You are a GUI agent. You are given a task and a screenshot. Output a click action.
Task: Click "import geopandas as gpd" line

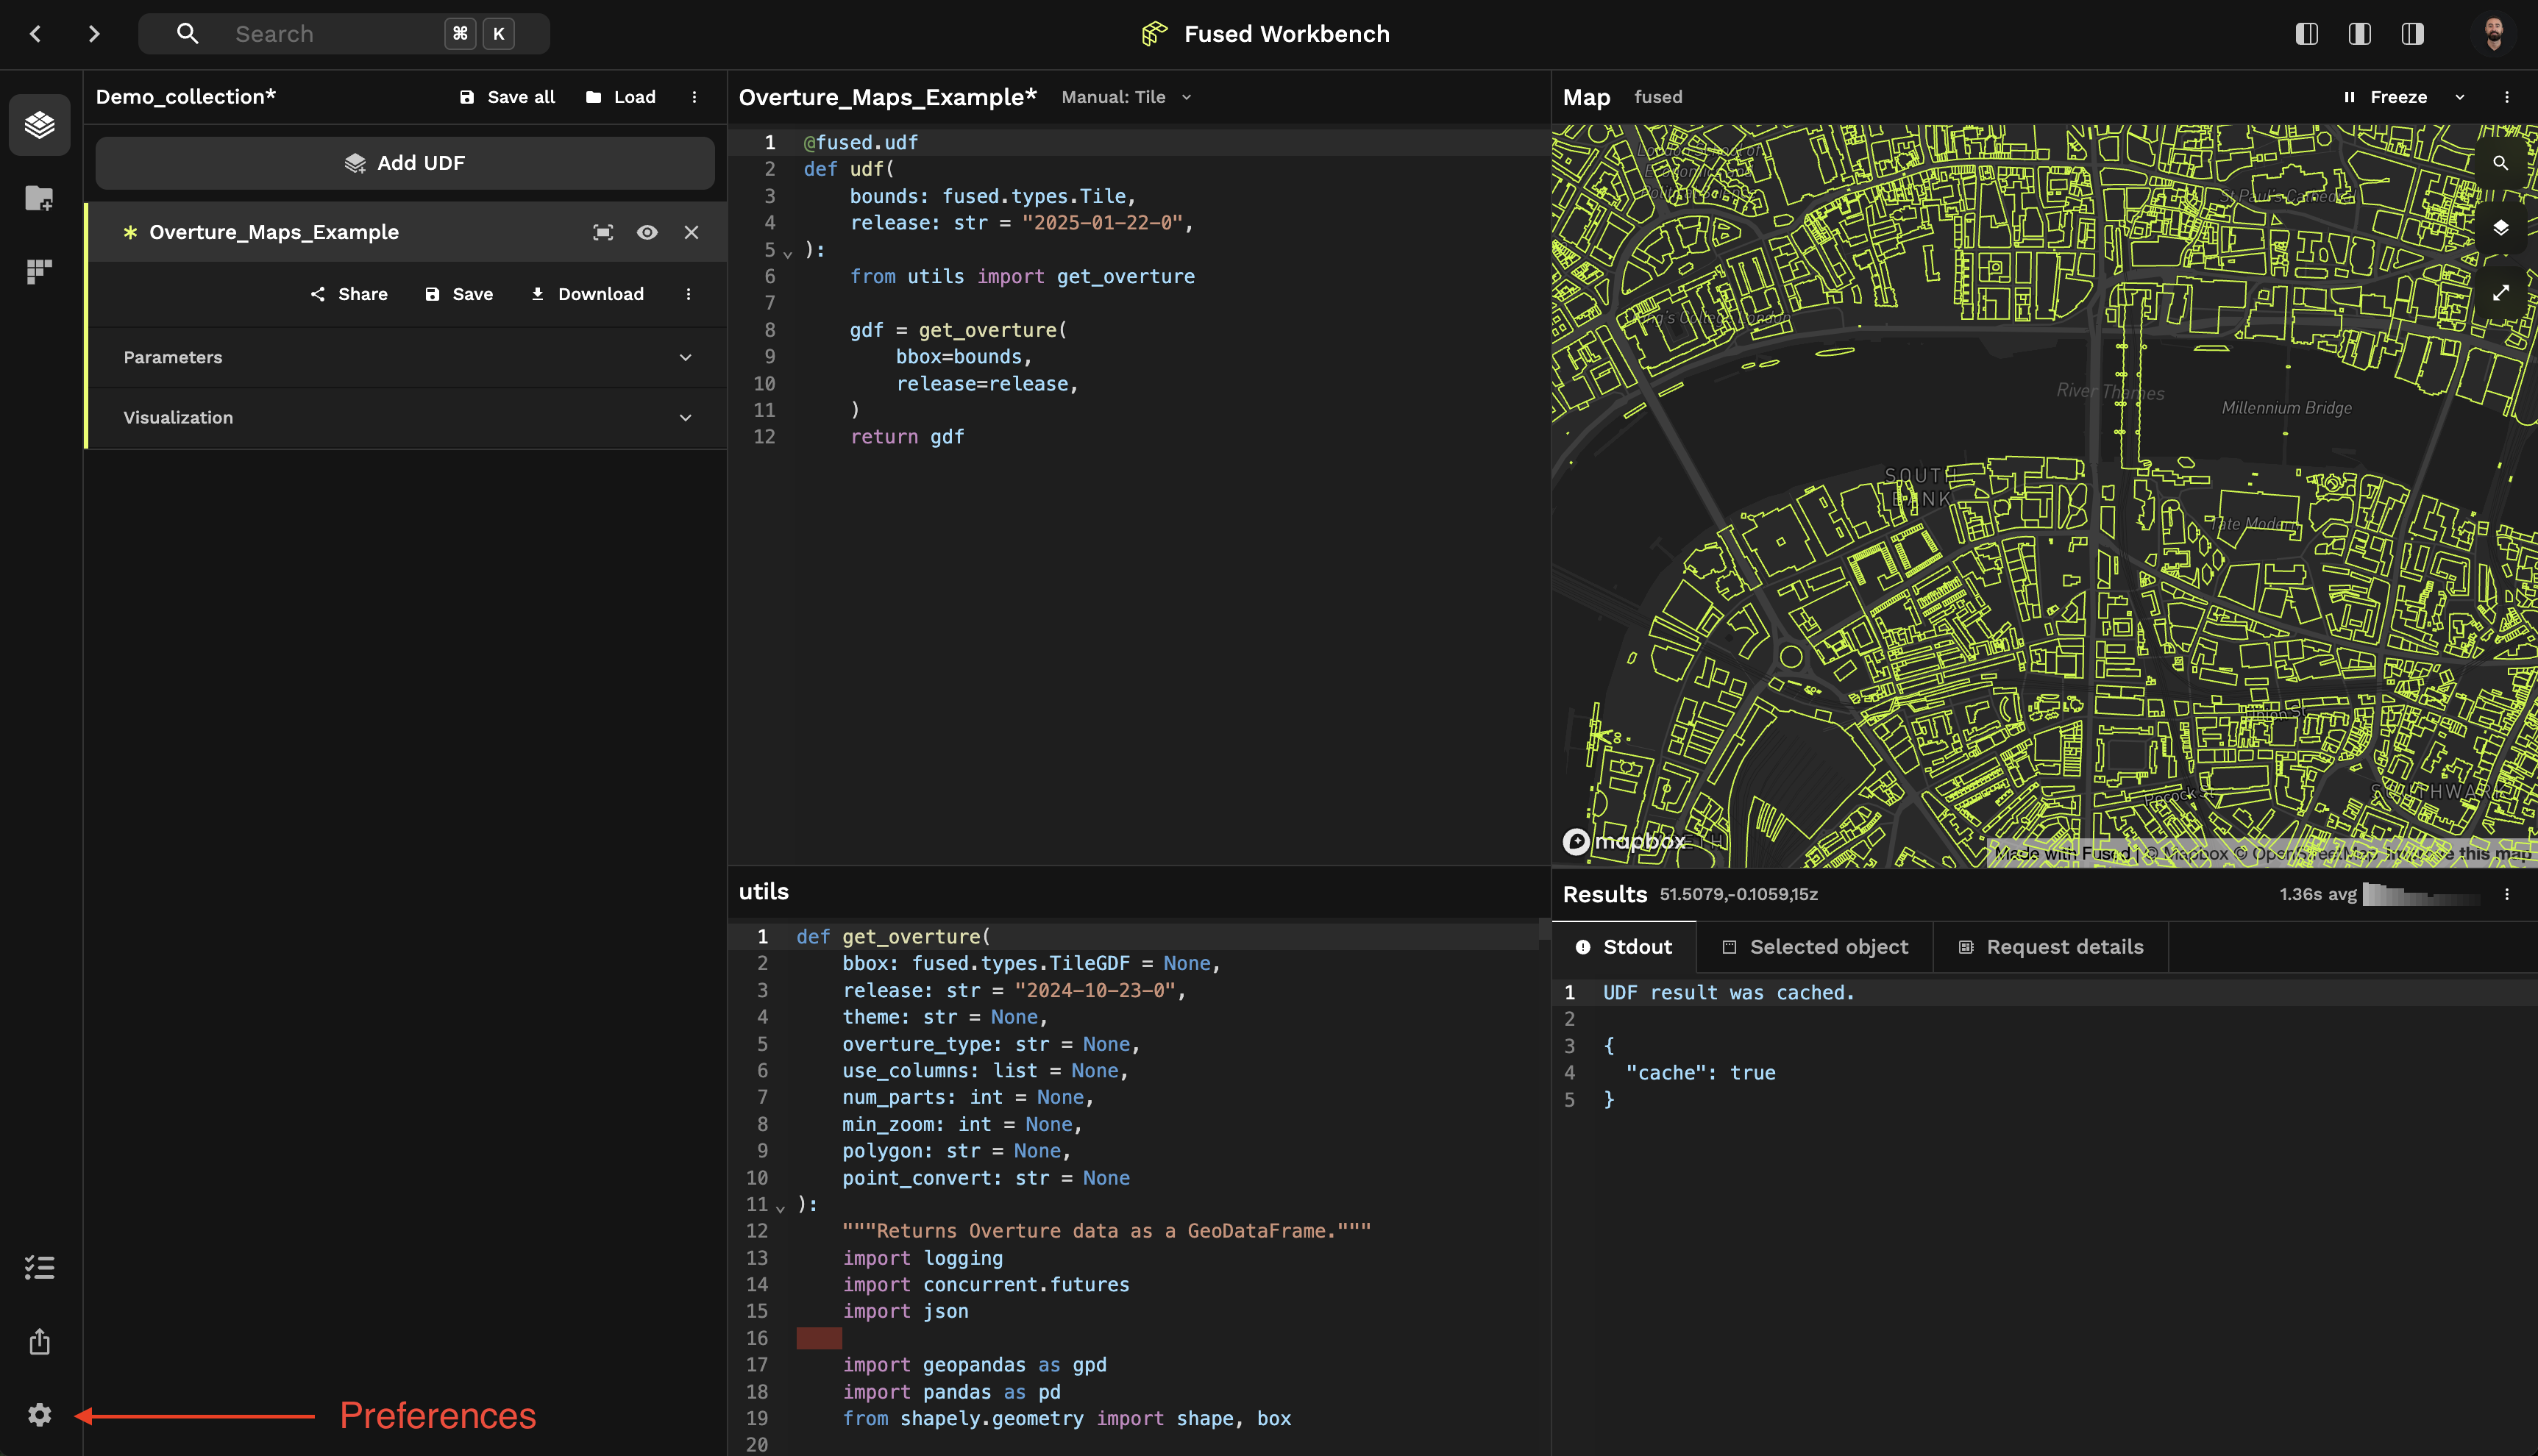pyautogui.click(x=975, y=1365)
